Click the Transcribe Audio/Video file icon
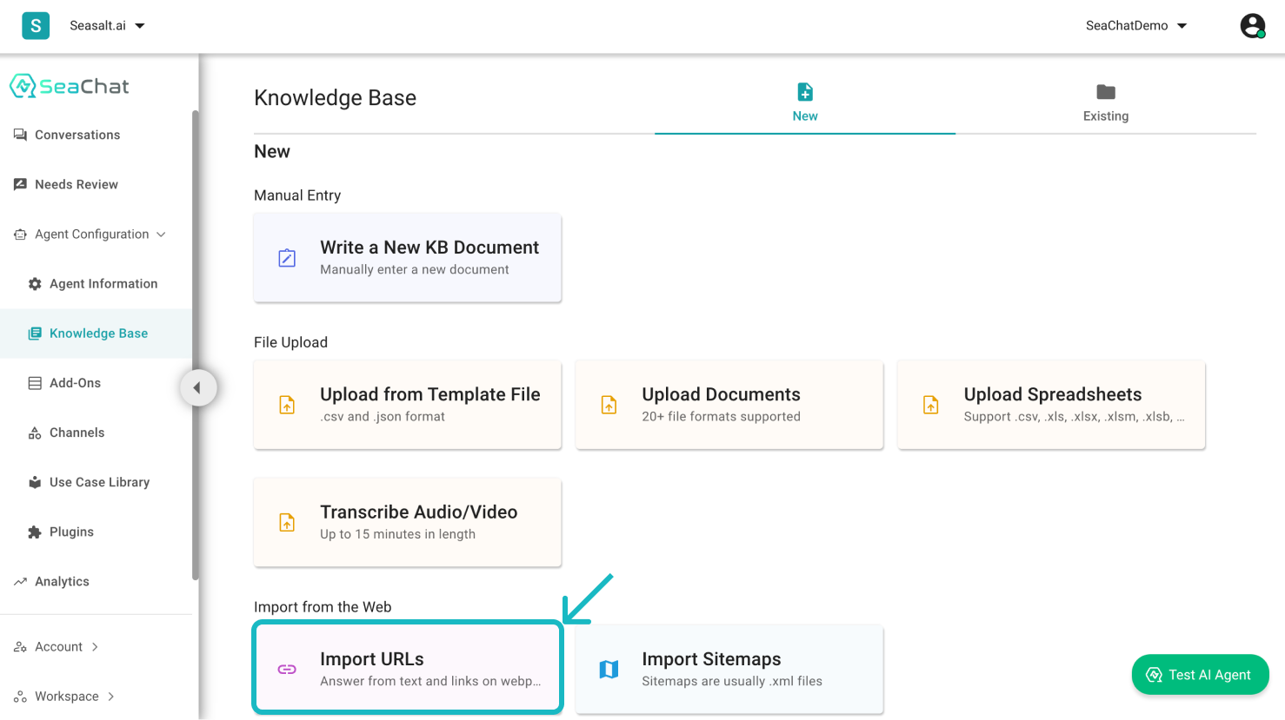1285x720 pixels. click(287, 522)
